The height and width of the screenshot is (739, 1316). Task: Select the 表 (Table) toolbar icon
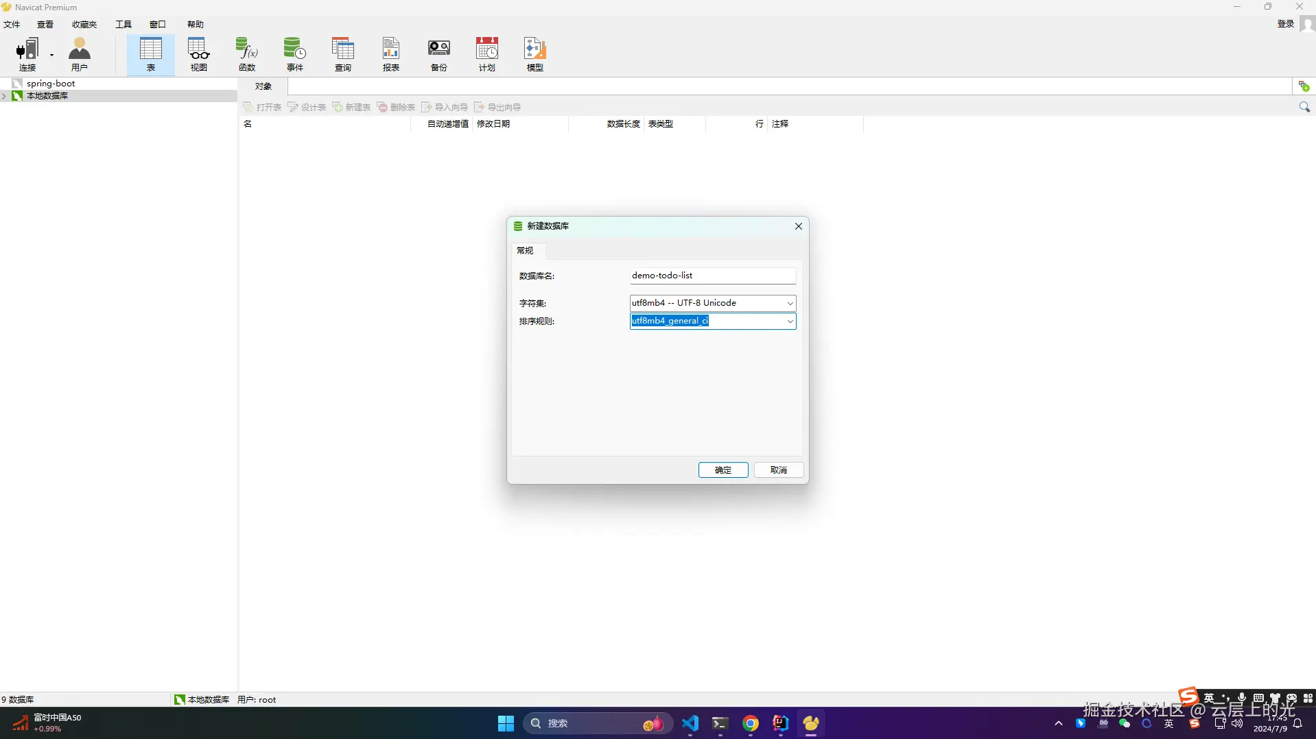click(151, 54)
